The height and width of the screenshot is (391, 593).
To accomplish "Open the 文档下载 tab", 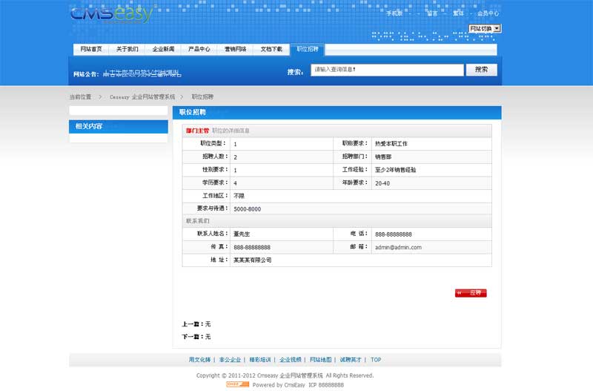I will (271, 49).
